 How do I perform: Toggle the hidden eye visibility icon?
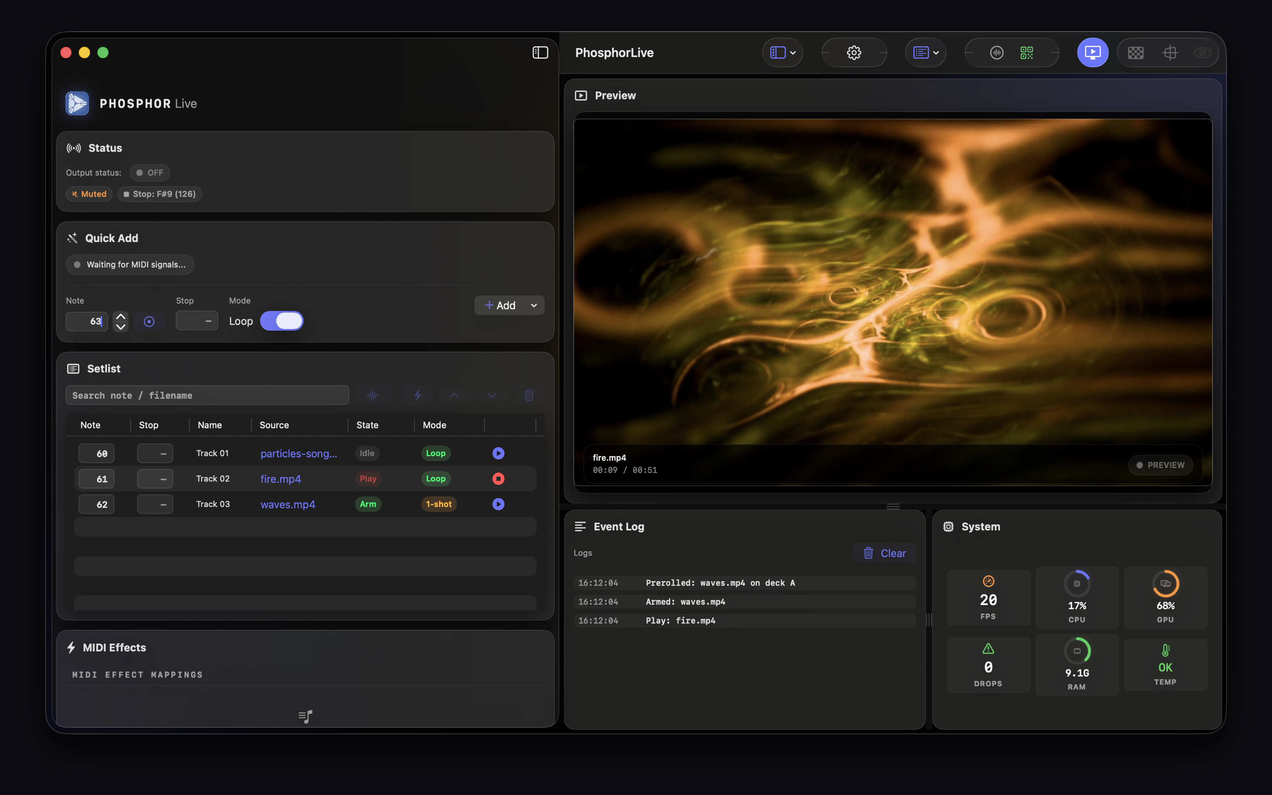coord(1203,53)
